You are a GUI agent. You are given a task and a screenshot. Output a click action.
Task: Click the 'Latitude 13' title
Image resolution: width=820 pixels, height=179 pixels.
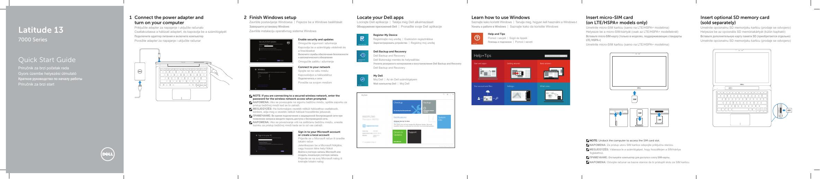pyautogui.click(x=41, y=30)
